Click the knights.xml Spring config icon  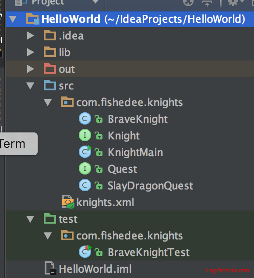pyautogui.click(x=68, y=202)
